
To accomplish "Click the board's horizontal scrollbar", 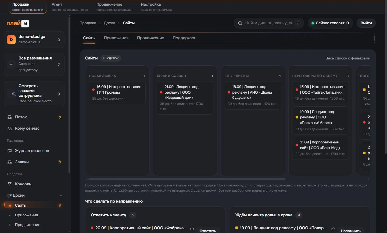I will (187, 179).
